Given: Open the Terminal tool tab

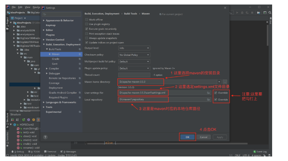Looking at the screenshot, I should point(50,152).
